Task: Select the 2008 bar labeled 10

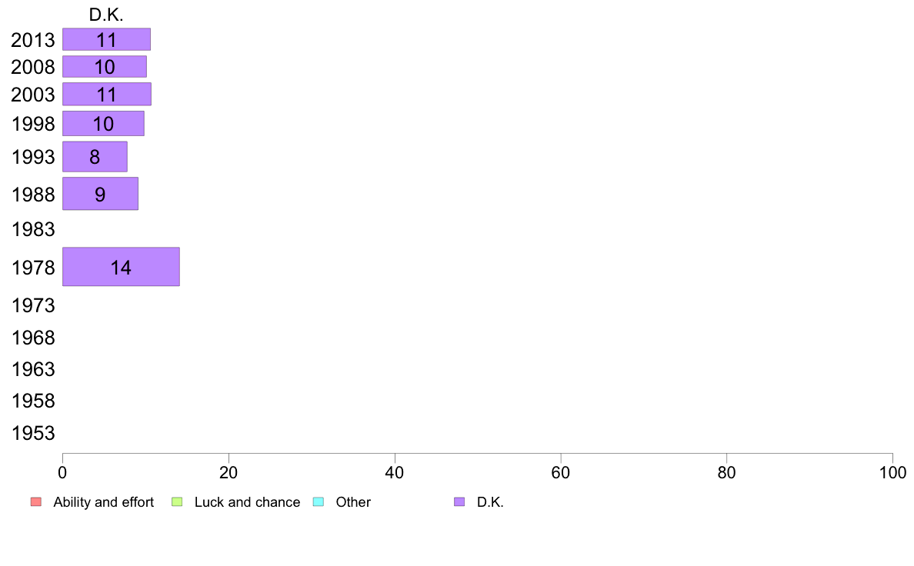Action: tap(105, 66)
